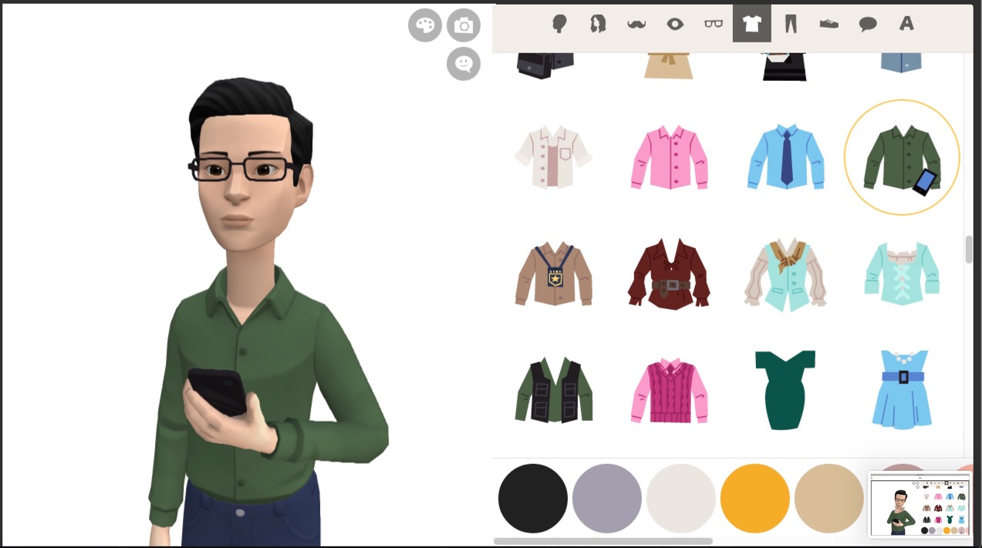
Task: Pick the off-white color swatch
Action: (681, 499)
